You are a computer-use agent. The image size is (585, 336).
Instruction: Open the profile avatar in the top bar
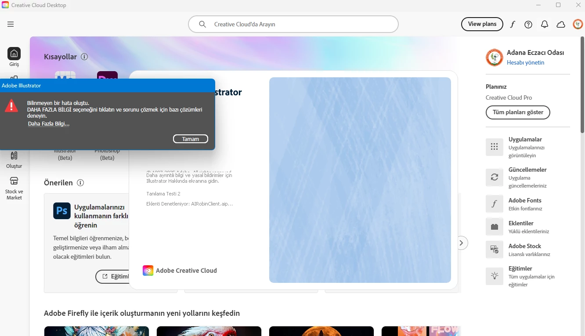(578, 24)
